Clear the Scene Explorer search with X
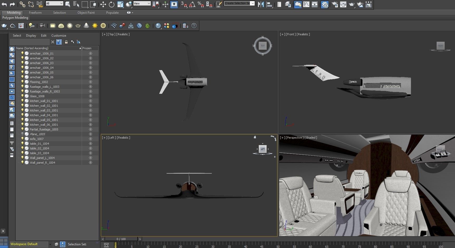 pos(53,42)
